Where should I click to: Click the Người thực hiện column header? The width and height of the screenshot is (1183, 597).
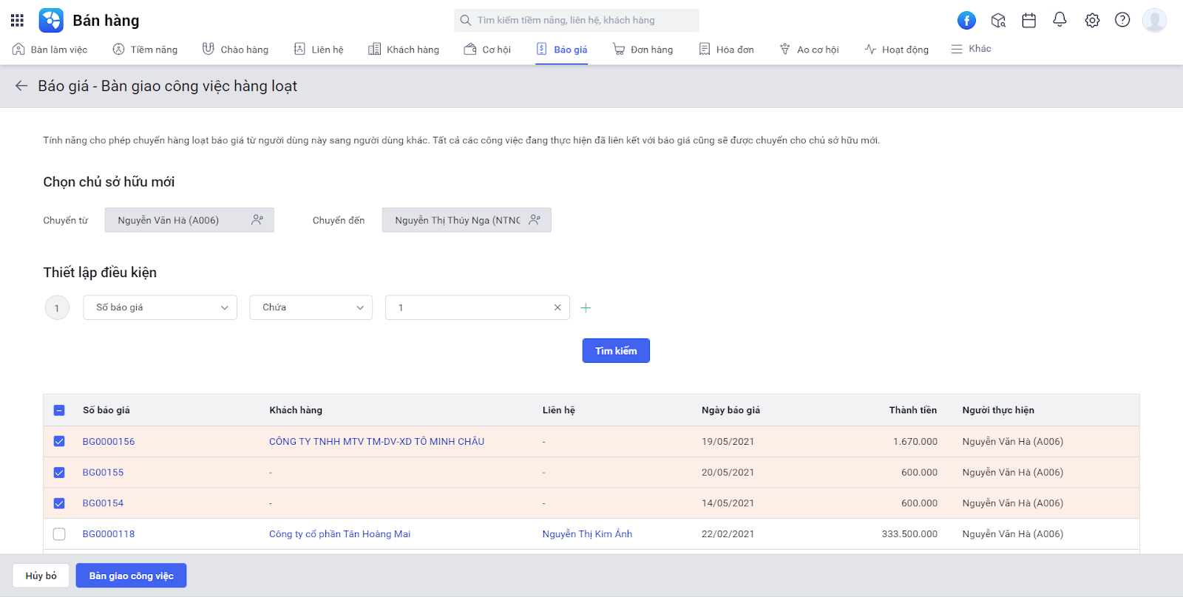coord(998,411)
